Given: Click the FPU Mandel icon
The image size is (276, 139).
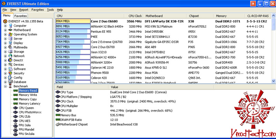Looking at the screenshot, I should [16, 130].
